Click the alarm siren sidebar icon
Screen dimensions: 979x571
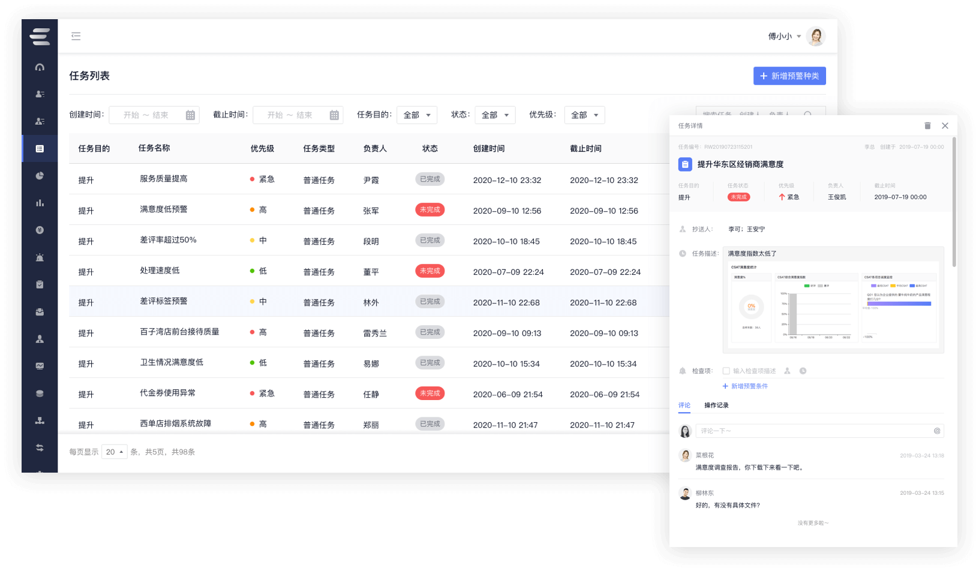40,257
